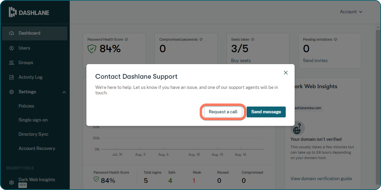
Task: Click the Activity Log document icon
Action: click(12, 77)
